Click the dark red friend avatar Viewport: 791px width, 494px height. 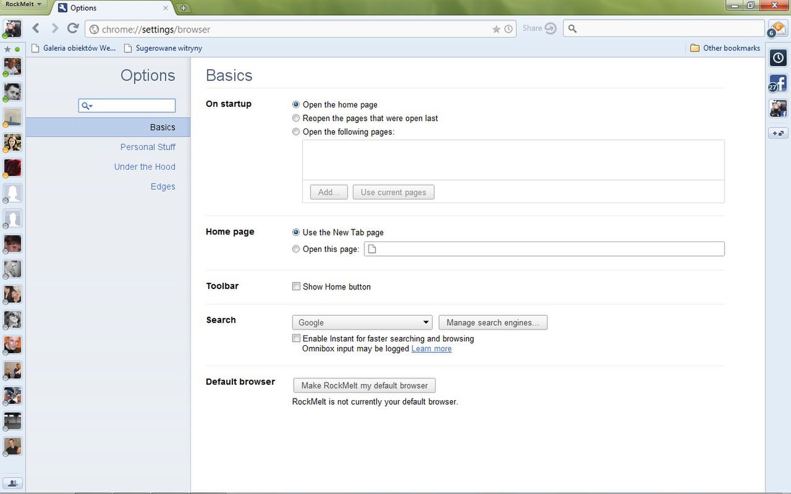coord(13,167)
